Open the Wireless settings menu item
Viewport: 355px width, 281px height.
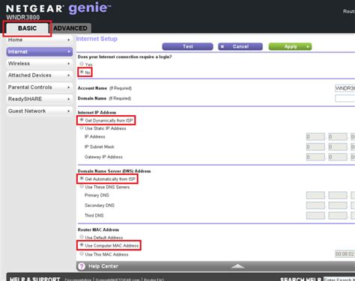pos(40,64)
